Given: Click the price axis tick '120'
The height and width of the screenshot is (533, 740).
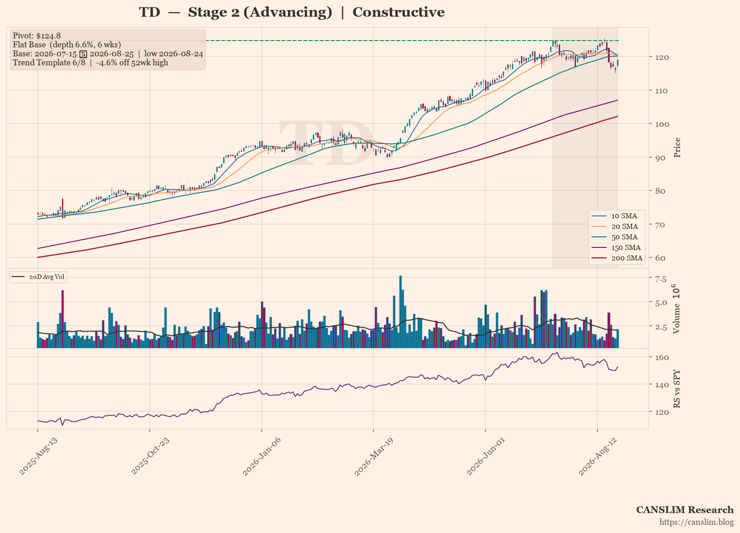Looking at the screenshot, I should [662, 57].
